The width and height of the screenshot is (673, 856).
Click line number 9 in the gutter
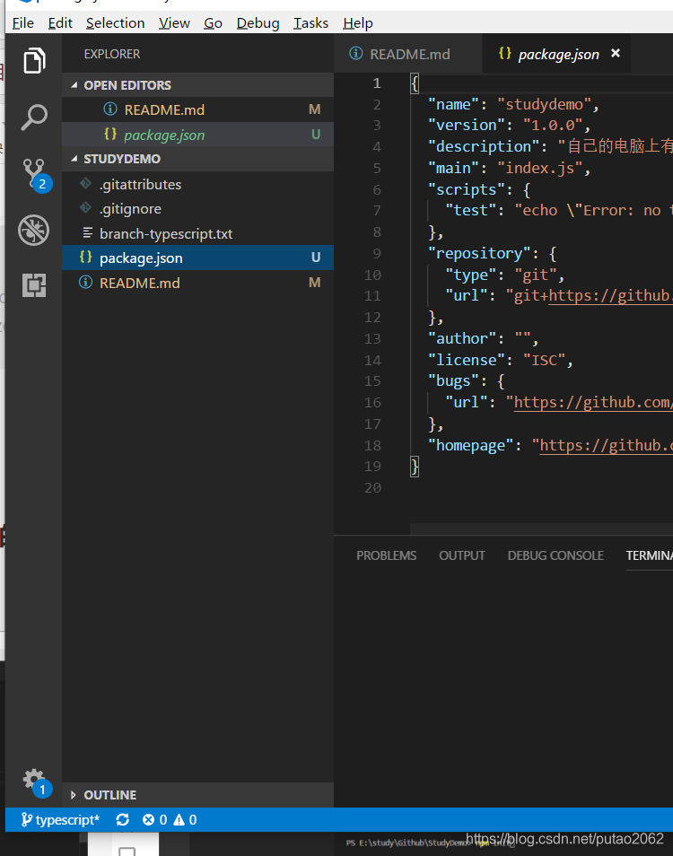coord(377,253)
